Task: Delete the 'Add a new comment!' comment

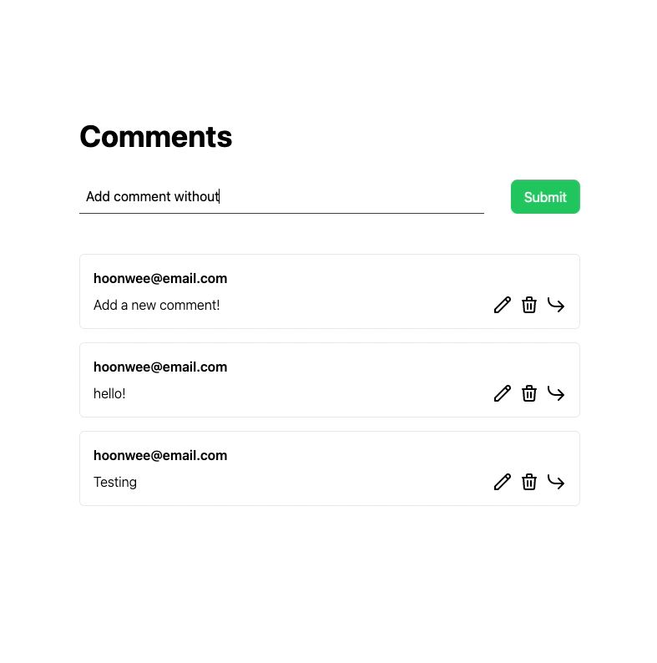Action: 529,305
